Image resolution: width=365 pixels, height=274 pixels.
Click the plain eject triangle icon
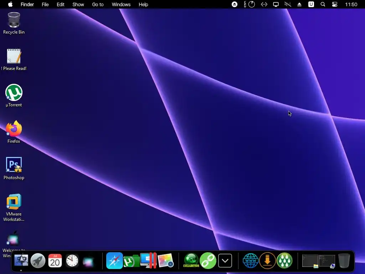point(299,4)
